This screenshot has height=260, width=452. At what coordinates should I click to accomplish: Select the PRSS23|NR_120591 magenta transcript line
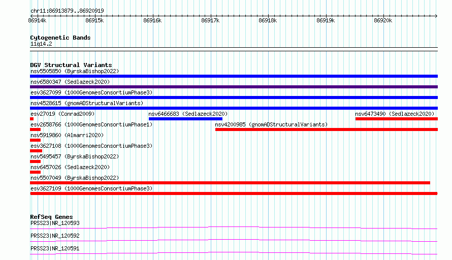tap(234, 253)
